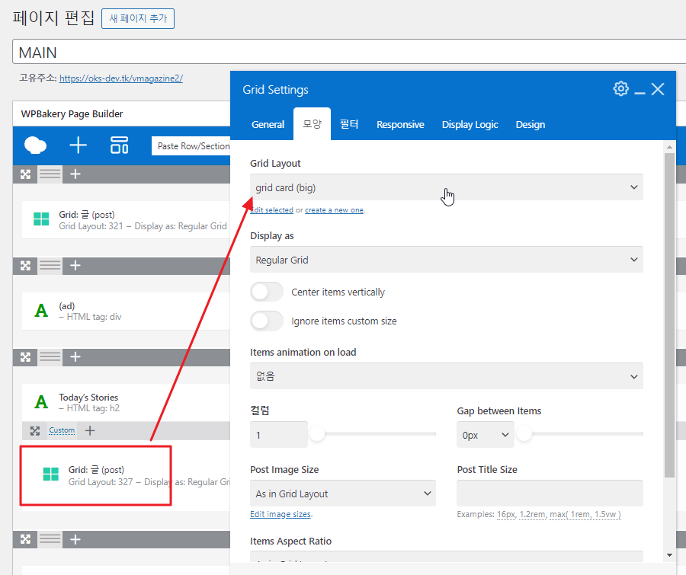The height and width of the screenshot is (575, 686).
Task: Click the column layout icon of the first row
Action: (50, 174)
